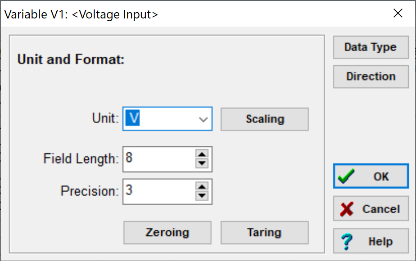Open the Data Type page

tap(371, 47)
